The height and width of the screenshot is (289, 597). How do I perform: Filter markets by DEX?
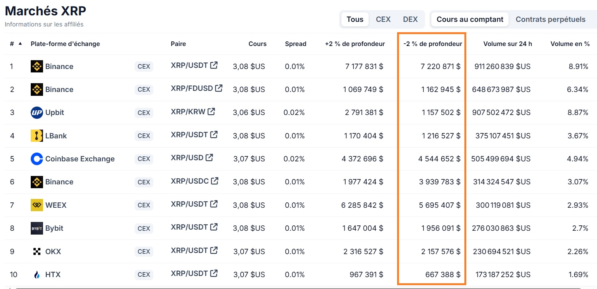[410, 19]
